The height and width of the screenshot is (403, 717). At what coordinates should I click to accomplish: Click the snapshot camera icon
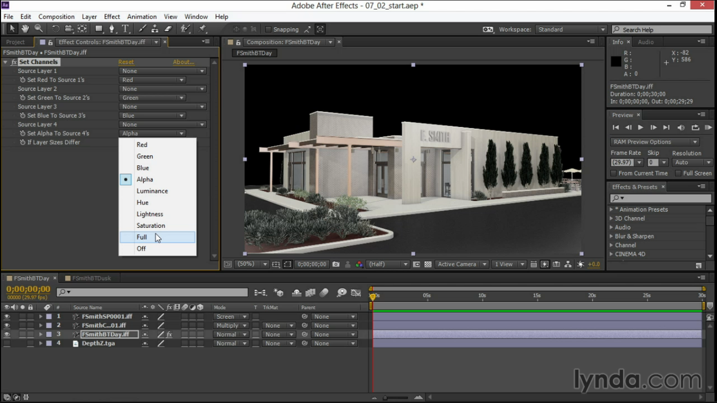pos(336,264)
